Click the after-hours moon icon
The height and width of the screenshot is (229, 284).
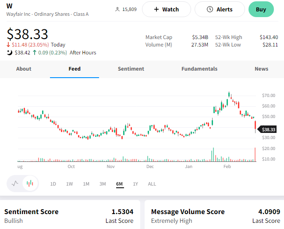(9, 53)
